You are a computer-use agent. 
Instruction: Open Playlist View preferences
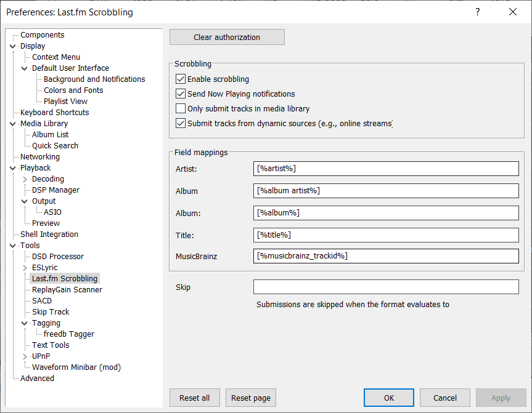[65, 102]
